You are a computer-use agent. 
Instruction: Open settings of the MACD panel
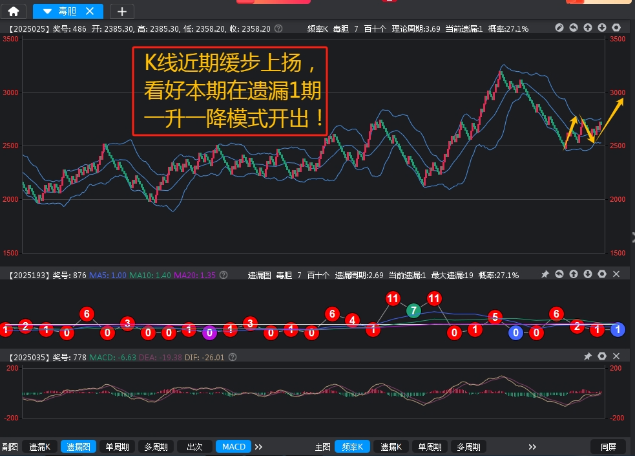[602, 356]
